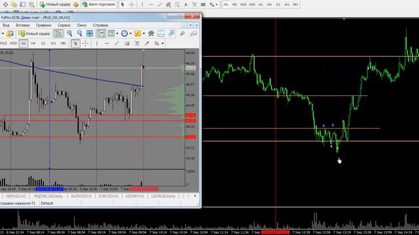Switch to #SP500_U6,Daily chart tab
The image size is (419, 235).
click(x=48, y=196)
